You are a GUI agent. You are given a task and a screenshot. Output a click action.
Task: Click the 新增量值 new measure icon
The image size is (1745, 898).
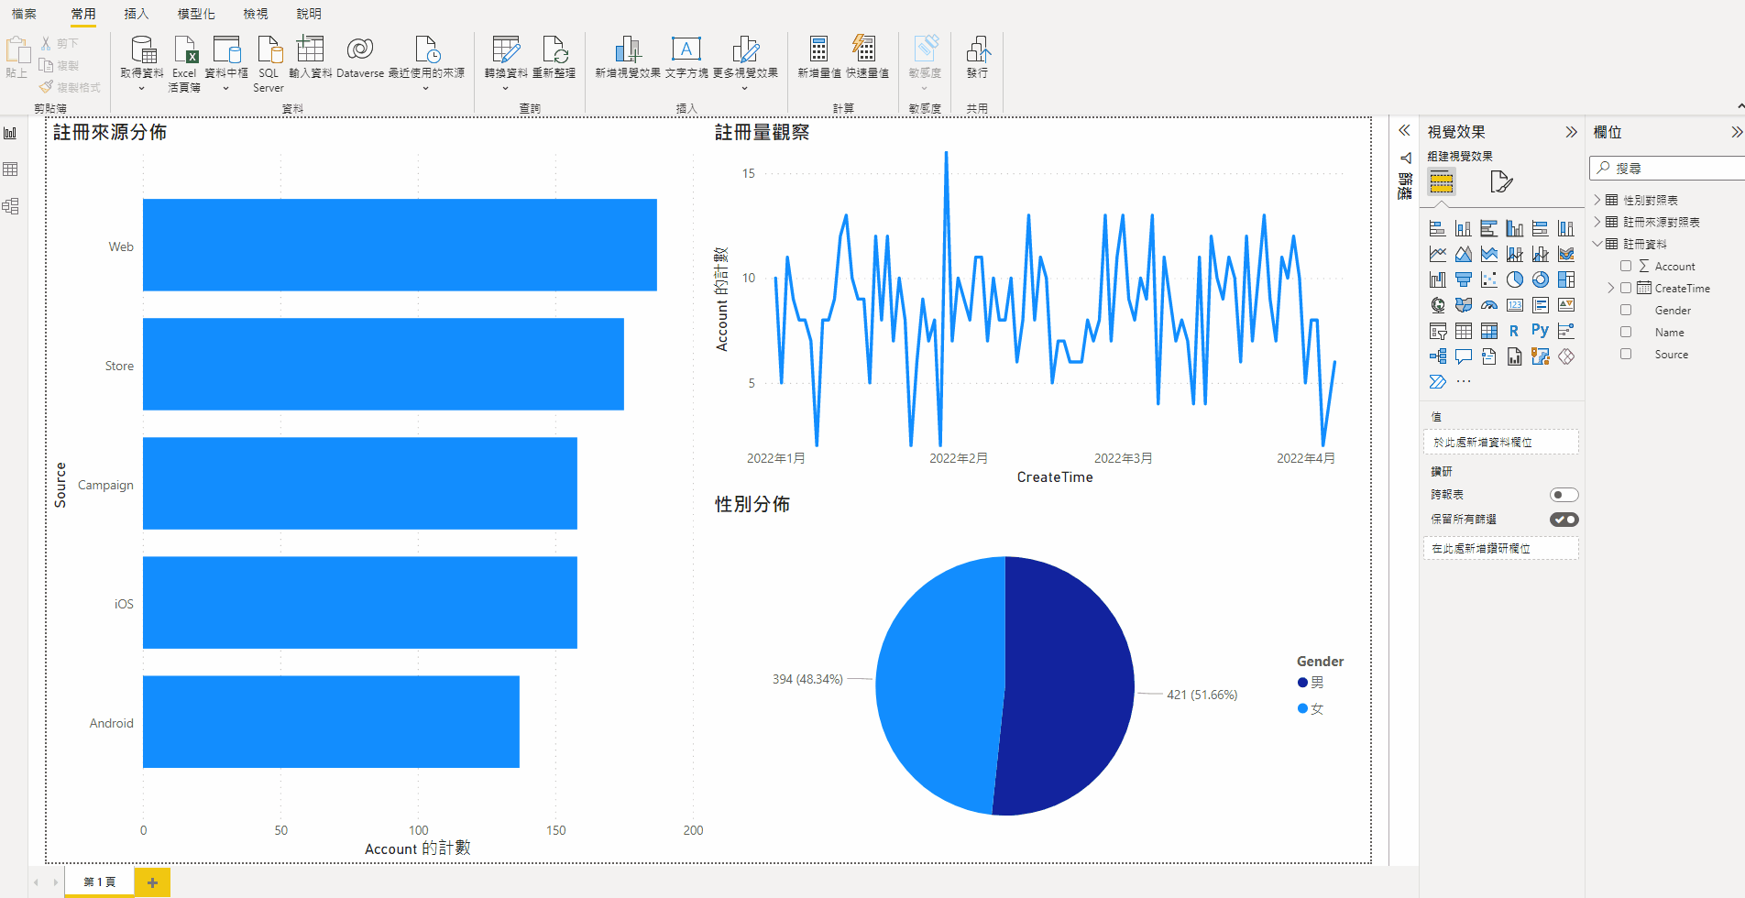pos(818,49)
